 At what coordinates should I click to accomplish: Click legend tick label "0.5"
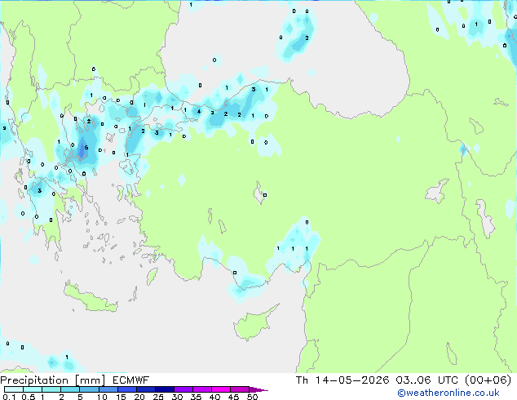click(28, 397)
